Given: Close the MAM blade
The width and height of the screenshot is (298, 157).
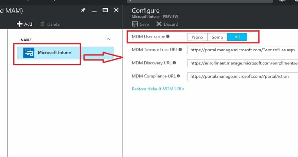Looking at the screenshot, I should coord(116,10).
